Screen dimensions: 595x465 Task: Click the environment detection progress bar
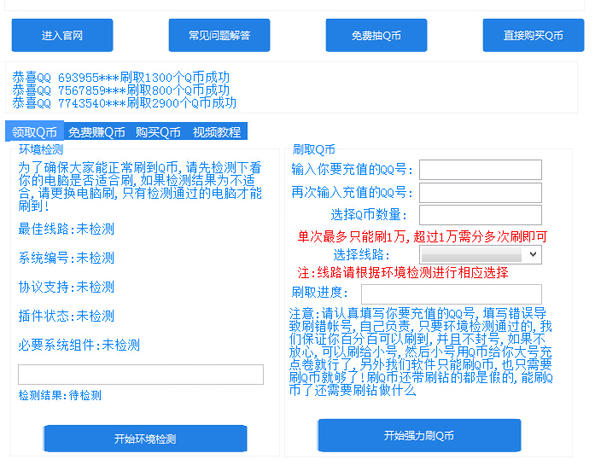141,375
